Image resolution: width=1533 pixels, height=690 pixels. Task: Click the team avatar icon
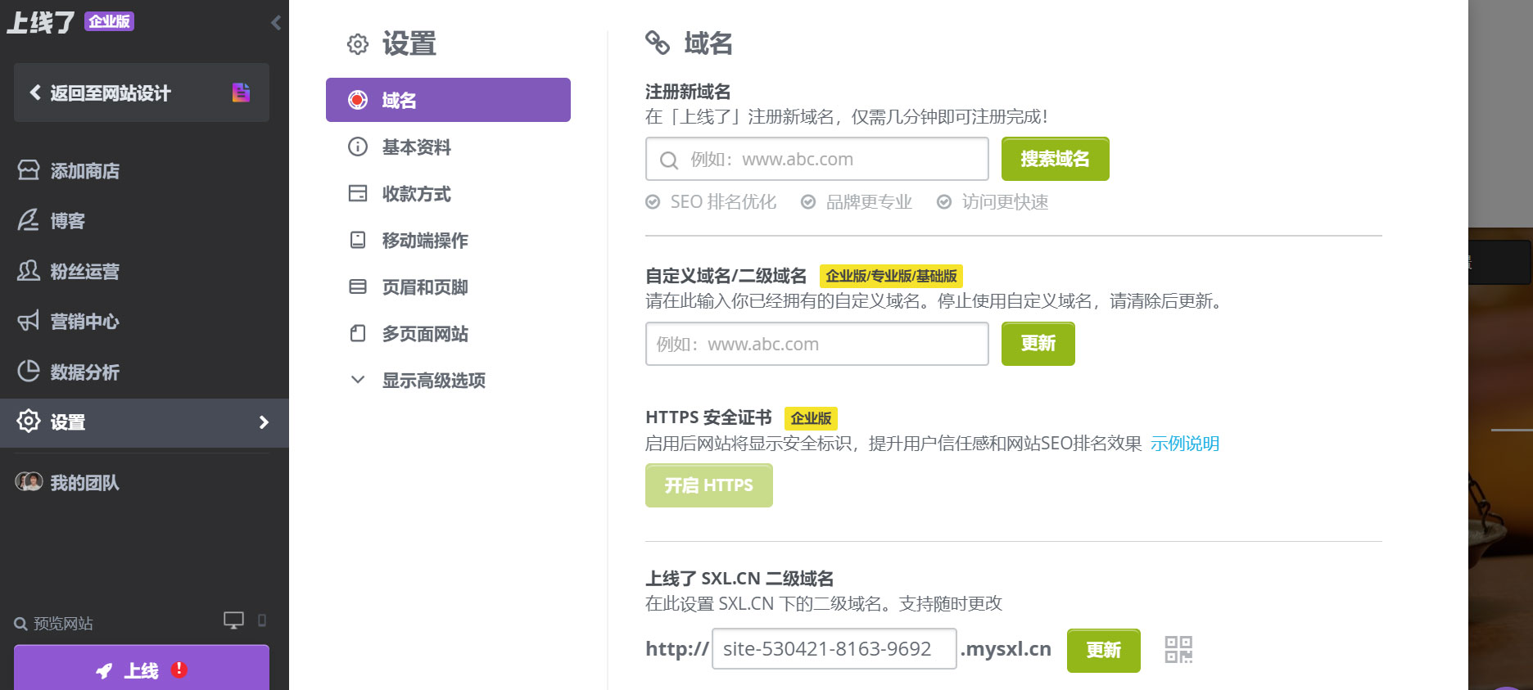point(29,481)
